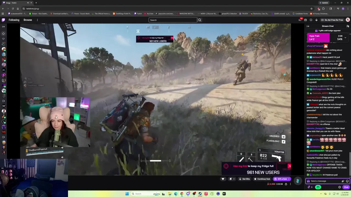Screen dimensions: 351x197
Task: Open the Home - Sound Alerts bookmark
Action: (x=81, y=14)
